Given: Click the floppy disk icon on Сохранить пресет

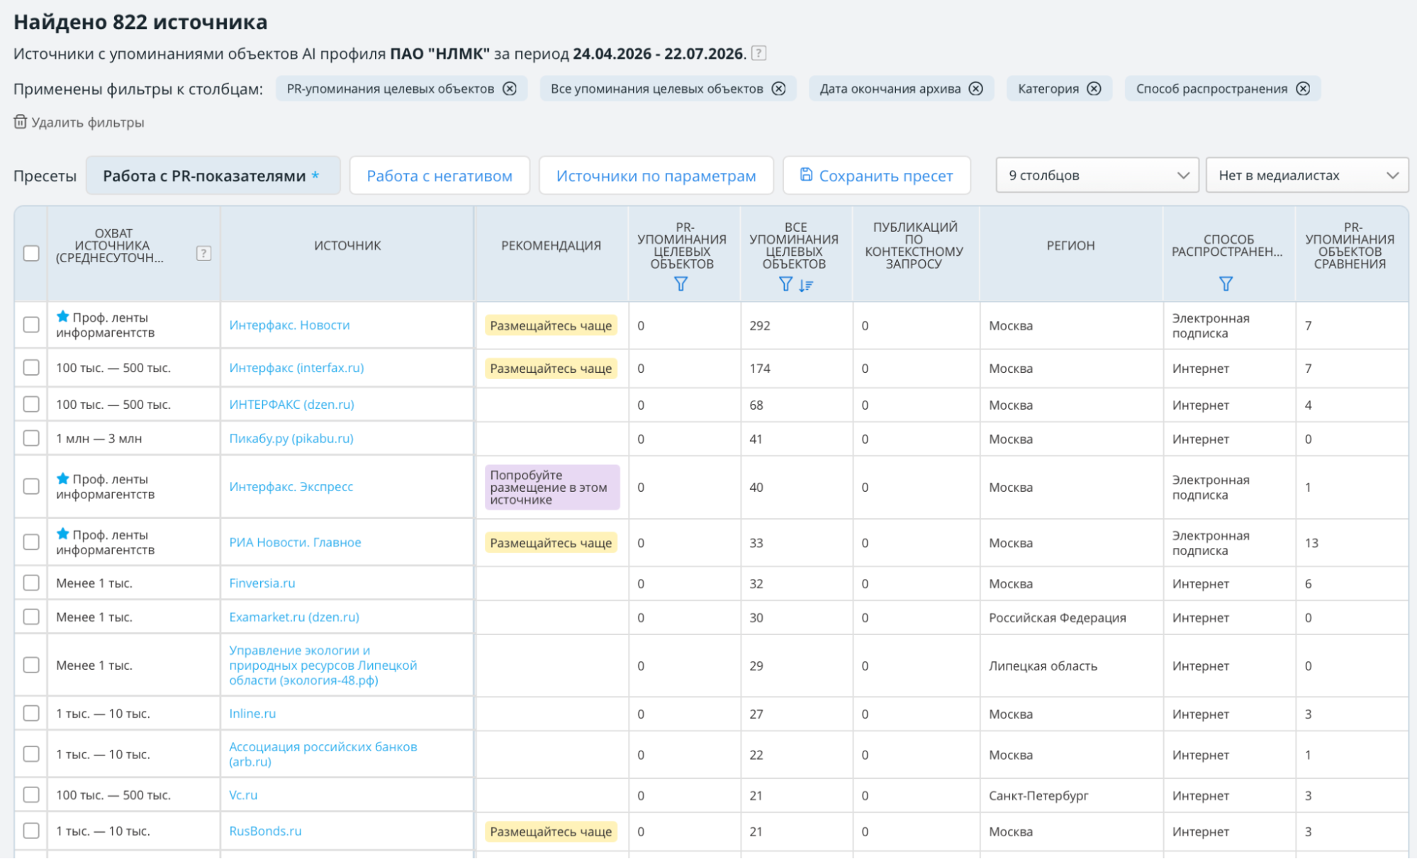Looking at the screenshot, I should (x=806, y=174).
